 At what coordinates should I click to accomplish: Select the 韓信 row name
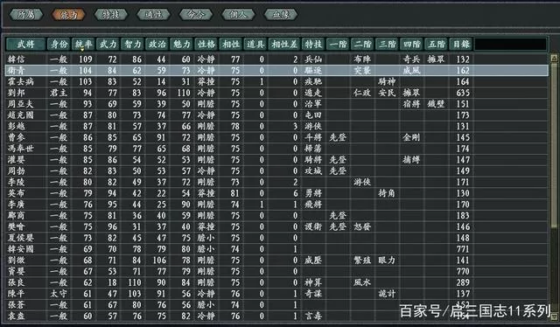click(x=17, y=59)
